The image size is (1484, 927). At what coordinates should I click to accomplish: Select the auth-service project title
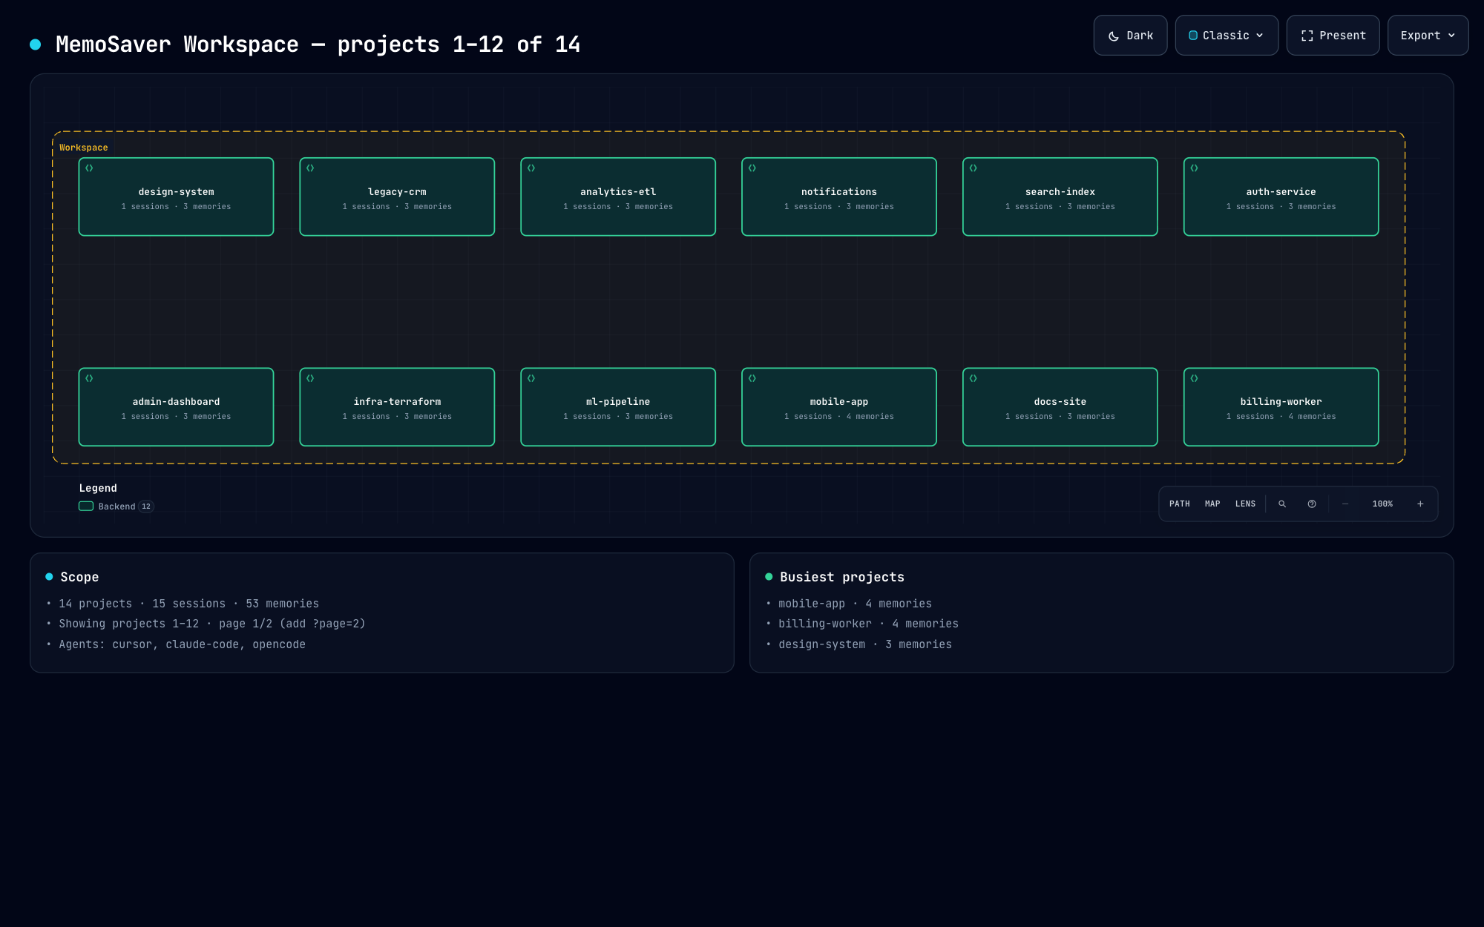pos(1281,192)
